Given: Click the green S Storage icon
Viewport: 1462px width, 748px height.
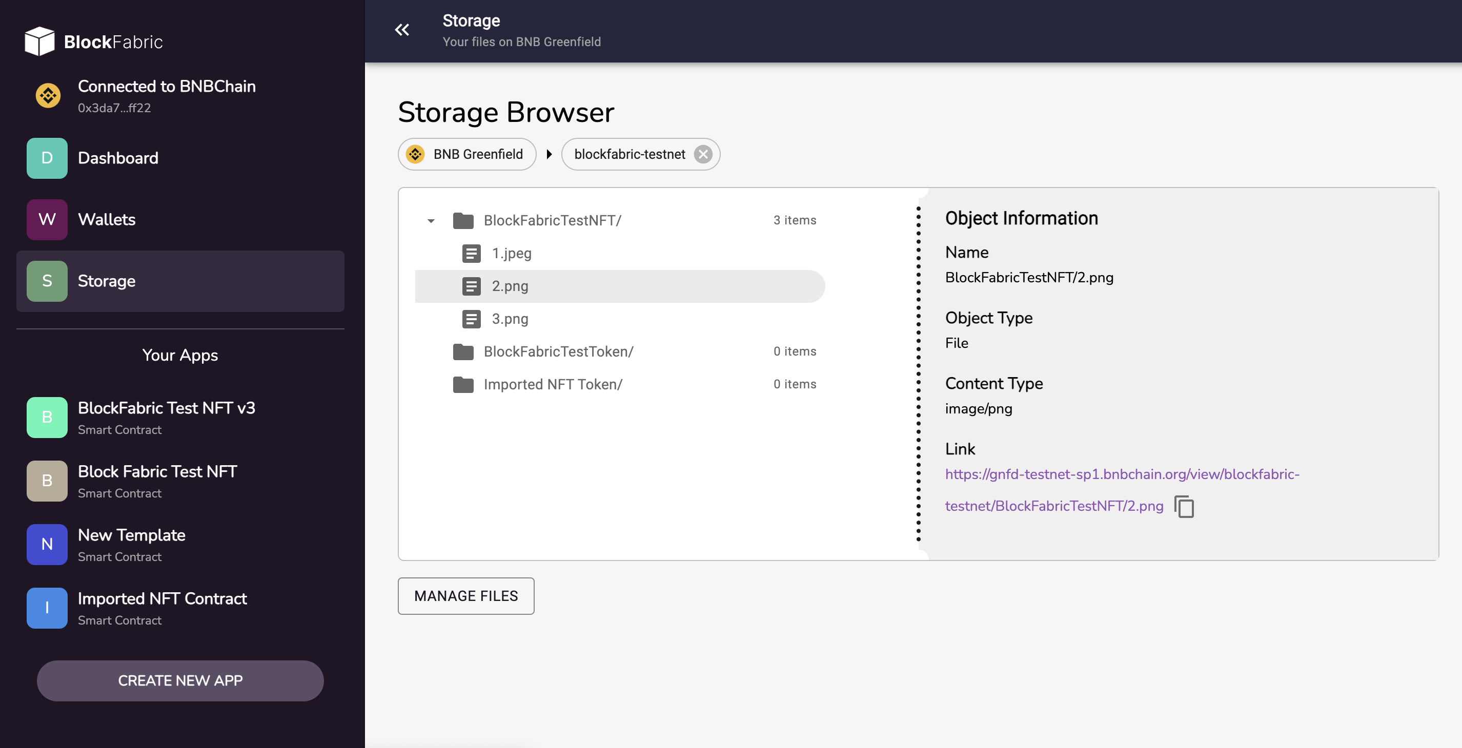Looking at the screenshot, I should (x=47, y=281).
